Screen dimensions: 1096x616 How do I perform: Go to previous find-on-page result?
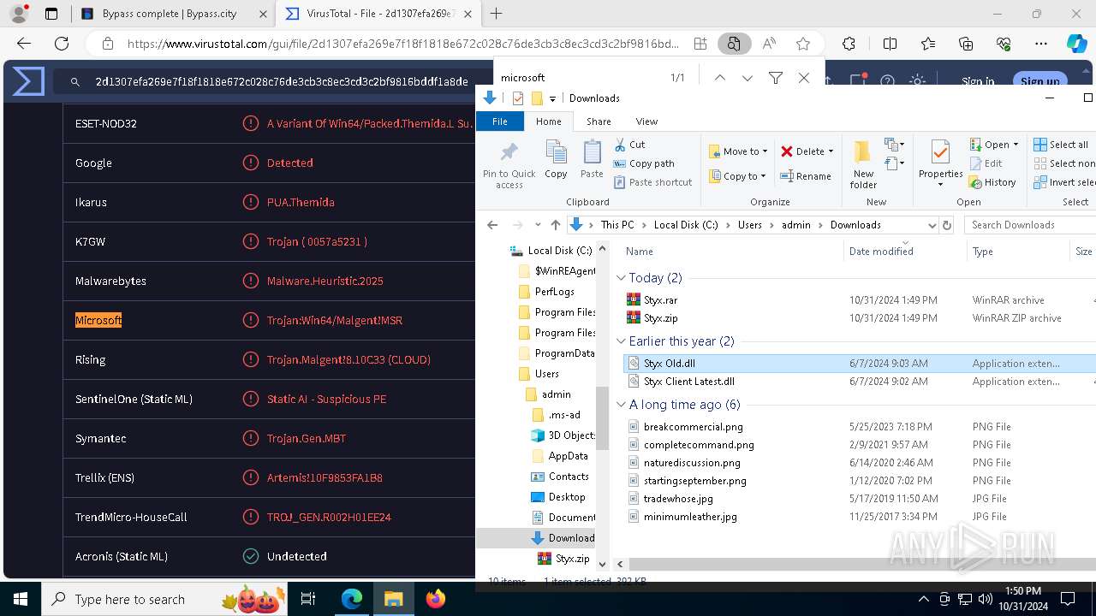point(720,78)
